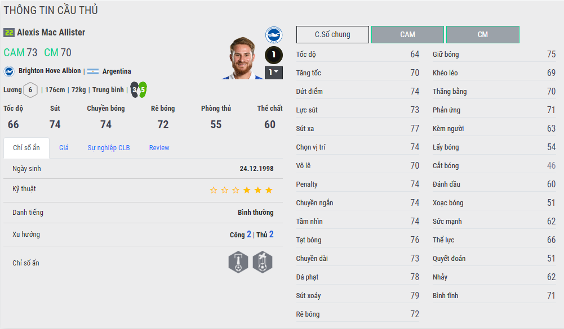Switch to the Chỉ số ẩn tab
This screenshot has height=329, width=564.
pos(26,148)
